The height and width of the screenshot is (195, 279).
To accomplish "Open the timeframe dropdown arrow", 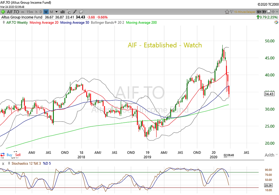I will click(57, 12).
